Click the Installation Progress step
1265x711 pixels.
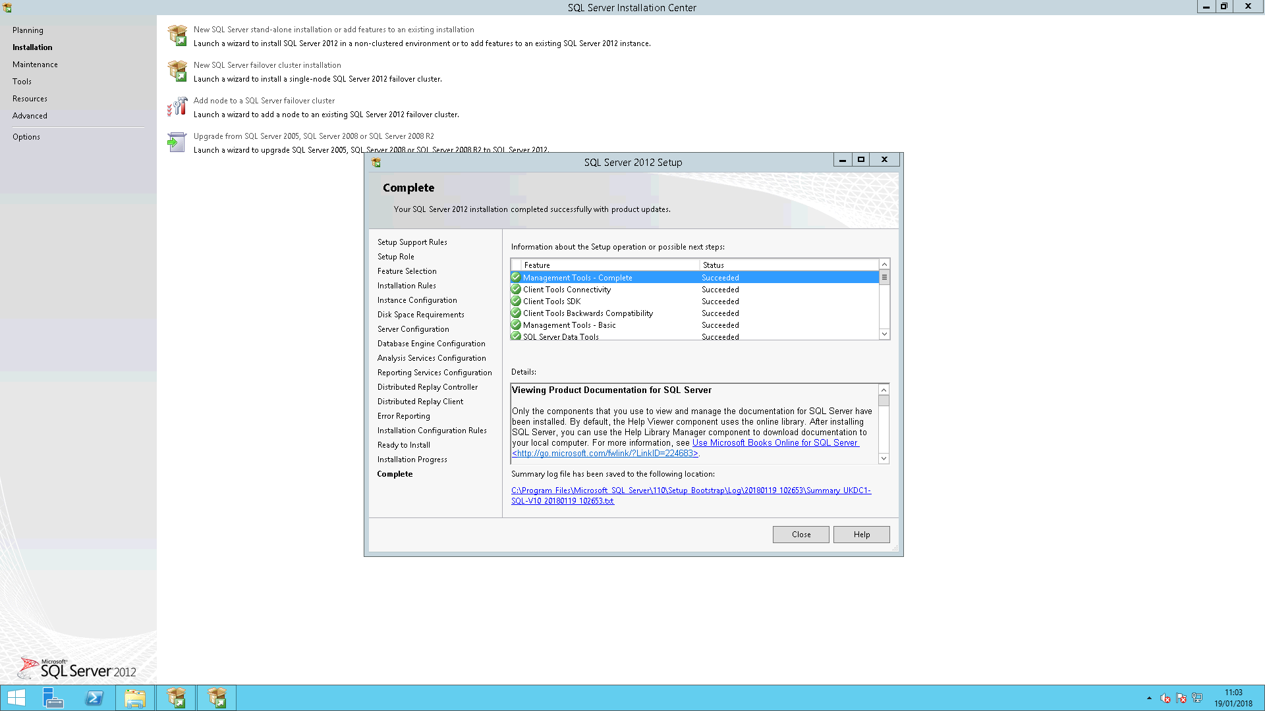click(412, 460)
